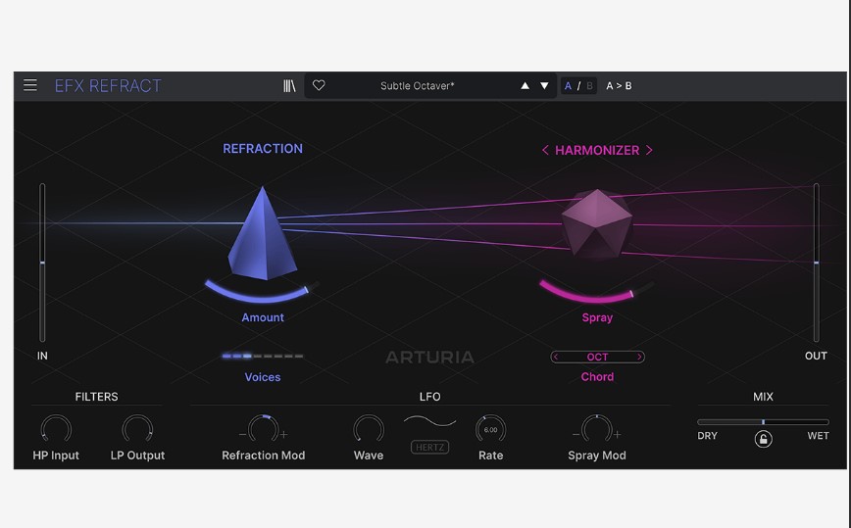Copy A to B settings
The image size is (851, 528).
point(619,85)
